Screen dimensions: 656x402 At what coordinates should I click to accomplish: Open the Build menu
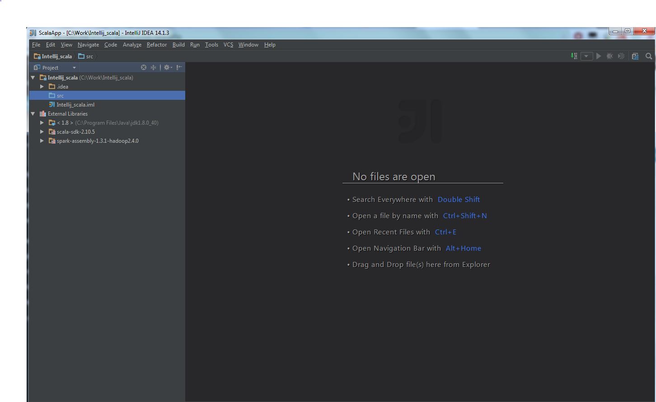point(178,45)
